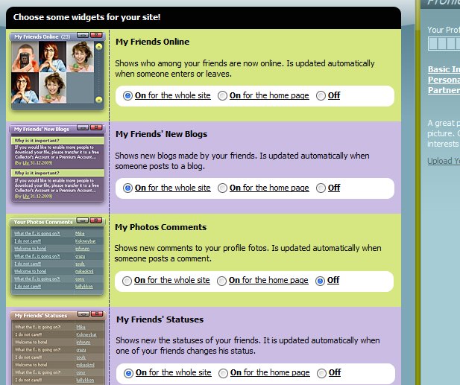Close the My Friends Online widget preview

click(x=96, y=36)
